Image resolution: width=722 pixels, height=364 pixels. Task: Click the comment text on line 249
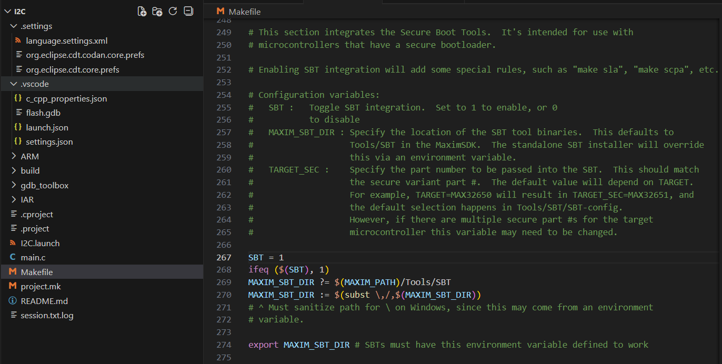(441, 32)
